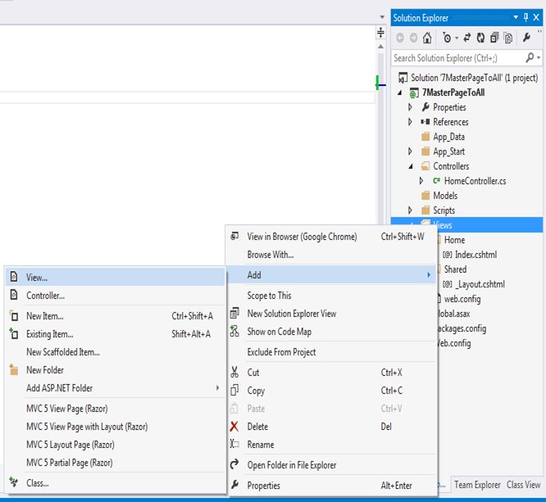Click the Cut scissors icon in context menu
546x502 pixels.
[234, 373]
